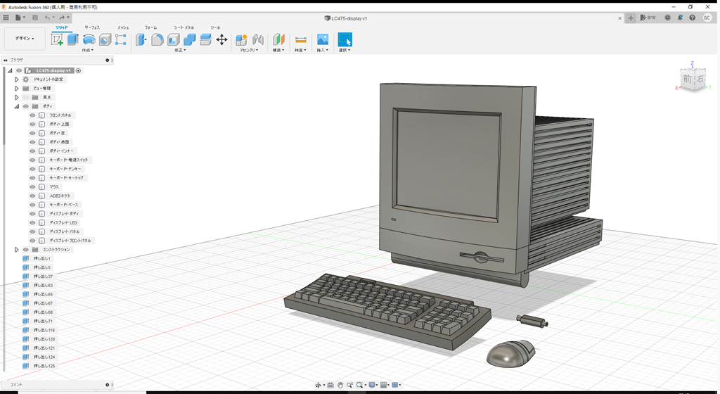Select the Create Sketch tool

click(58, 39)
